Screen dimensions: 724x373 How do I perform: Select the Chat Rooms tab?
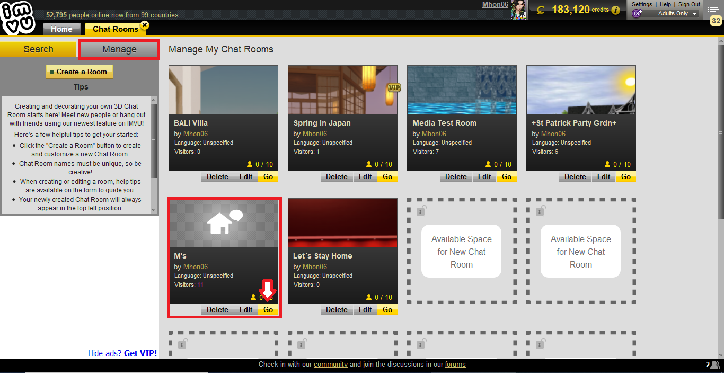tap(115, 29)
